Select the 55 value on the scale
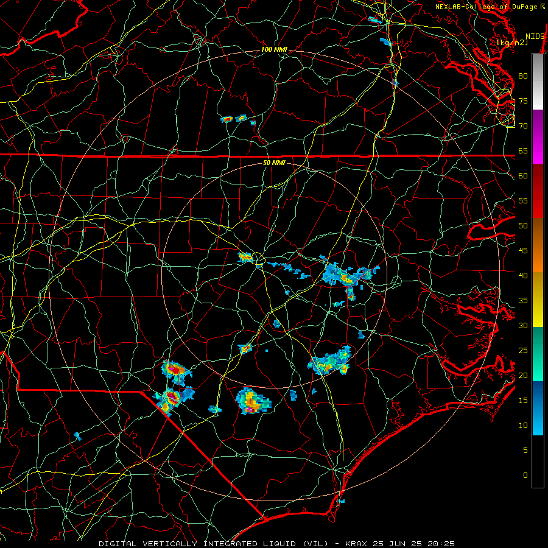This screenshot has height=548, width=548. pyautogui.click(x=523, y=200)
